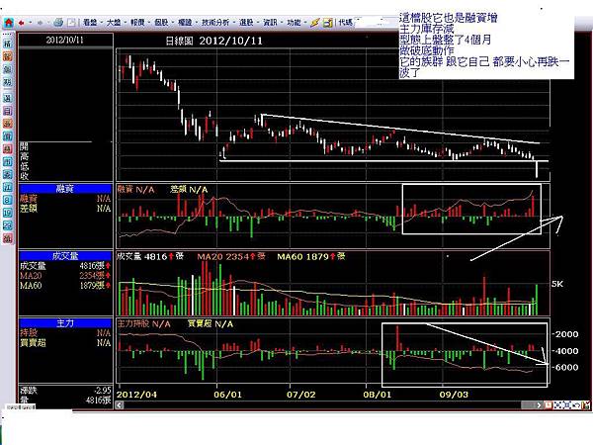
Task: Click the 買賣超 N/A chart legend
Action: [x=211, y=324]
